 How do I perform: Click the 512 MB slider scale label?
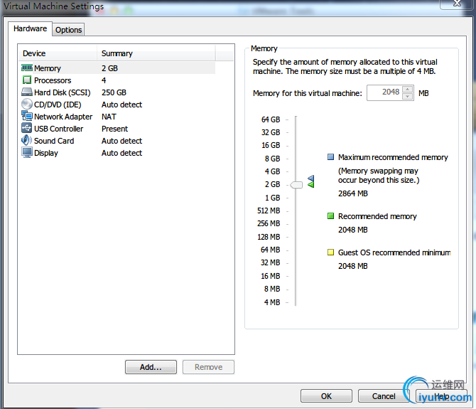[x=269, y=211]
